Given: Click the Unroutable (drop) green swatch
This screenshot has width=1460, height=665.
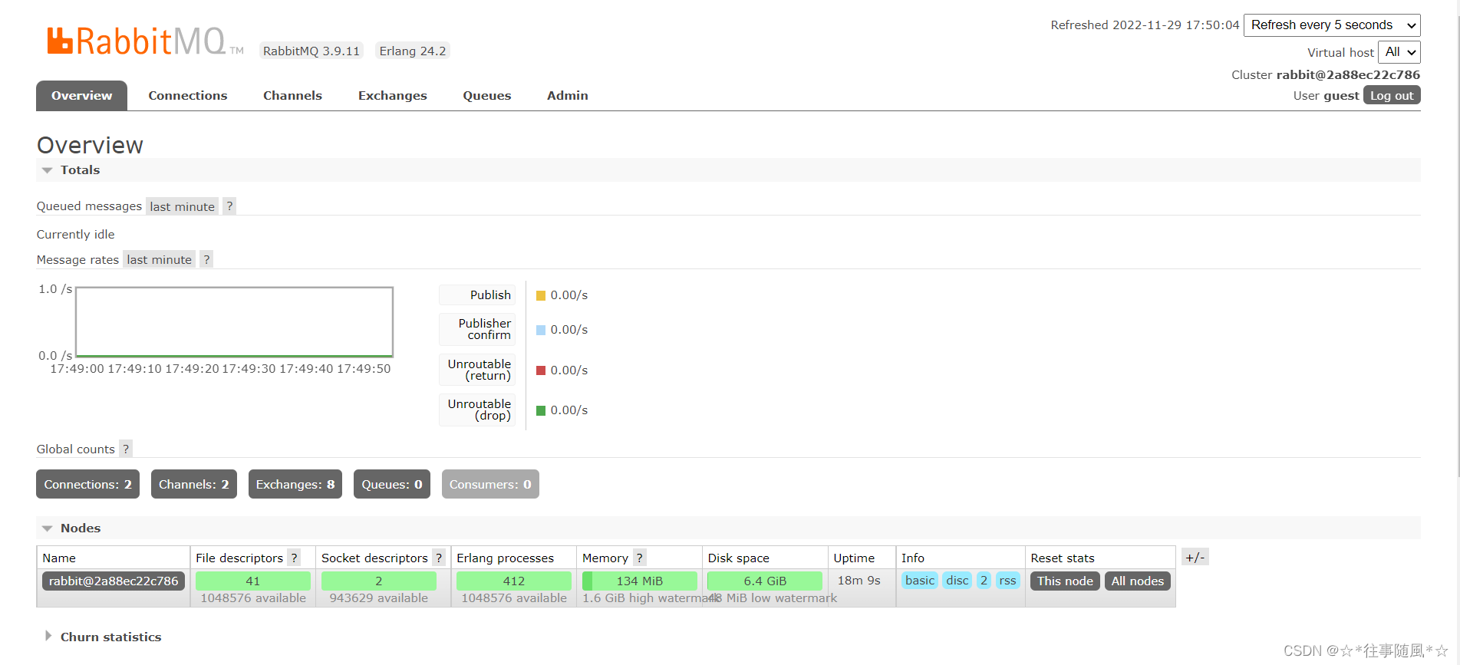Looking at the screenshot, I should tap(541, 410).
